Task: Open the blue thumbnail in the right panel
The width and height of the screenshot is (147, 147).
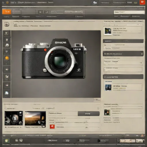Action: (x=108, y=88)
